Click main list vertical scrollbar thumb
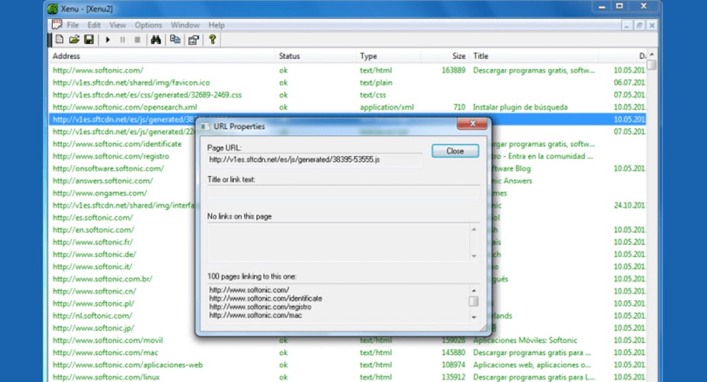707x382 pixels. [x=651, y=65]
